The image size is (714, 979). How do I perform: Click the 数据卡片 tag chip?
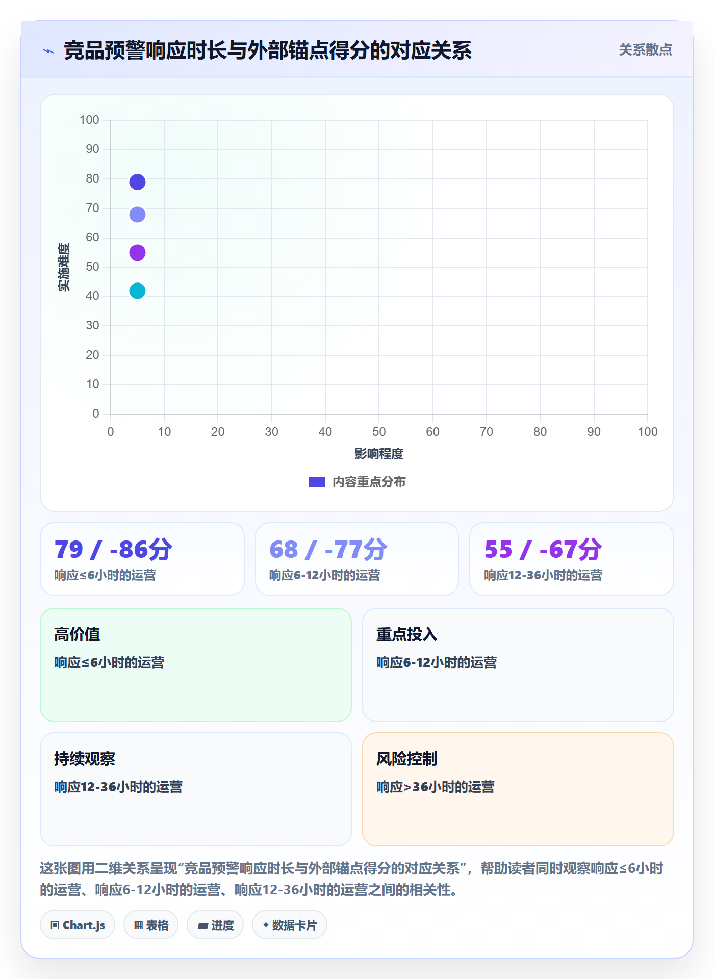pos(290,925)
